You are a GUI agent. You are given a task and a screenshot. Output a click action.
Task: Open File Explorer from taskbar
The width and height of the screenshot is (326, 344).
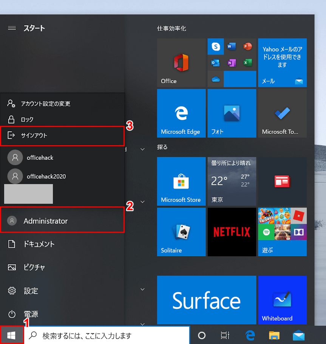tap(274, 335)
